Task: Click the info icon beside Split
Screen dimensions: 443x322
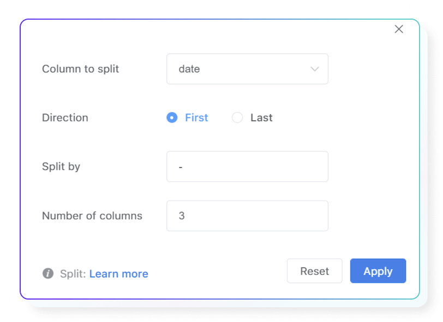Action: [49, 273]
